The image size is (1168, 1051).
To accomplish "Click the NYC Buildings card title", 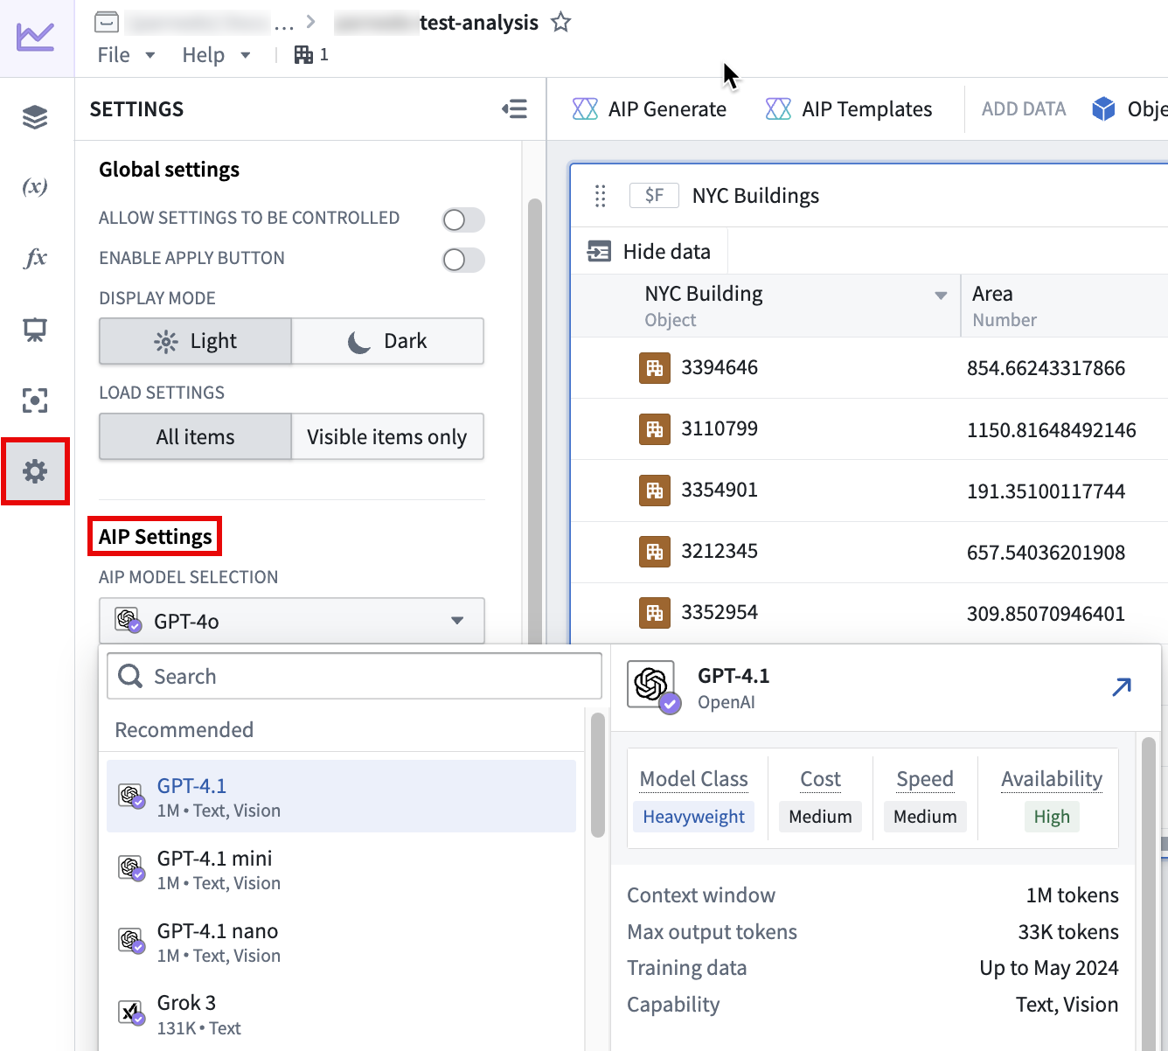I will tap(755, 196).
